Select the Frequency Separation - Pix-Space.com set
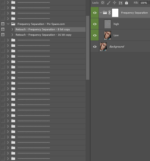The width and height of the screenshot is (150, 161). [41, 24]
